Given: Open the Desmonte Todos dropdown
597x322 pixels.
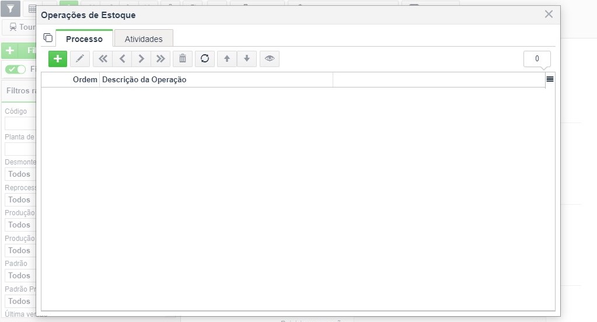Looking at the screenshot, I should [20, 174].
